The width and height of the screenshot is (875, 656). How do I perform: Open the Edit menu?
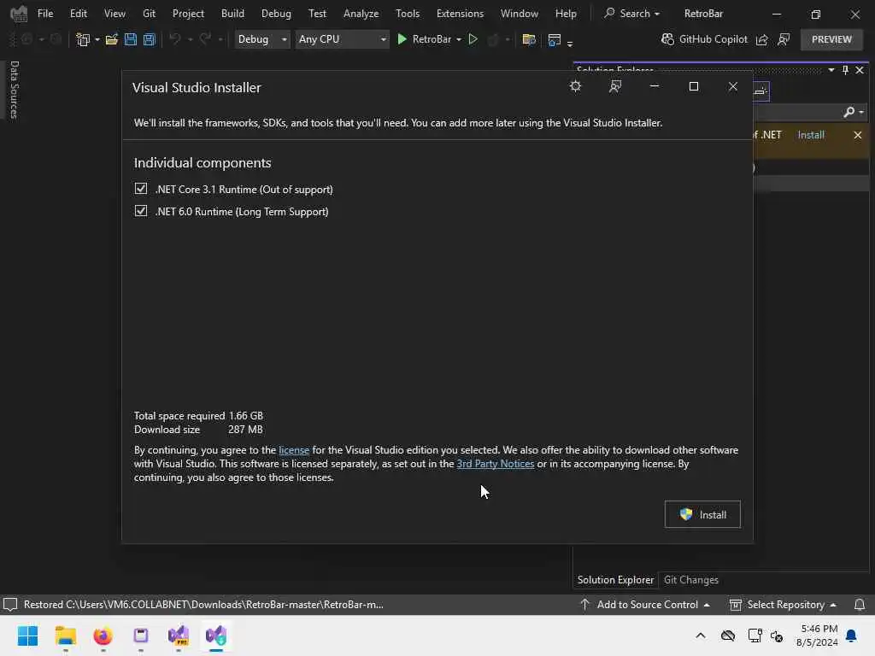point(78,14)
